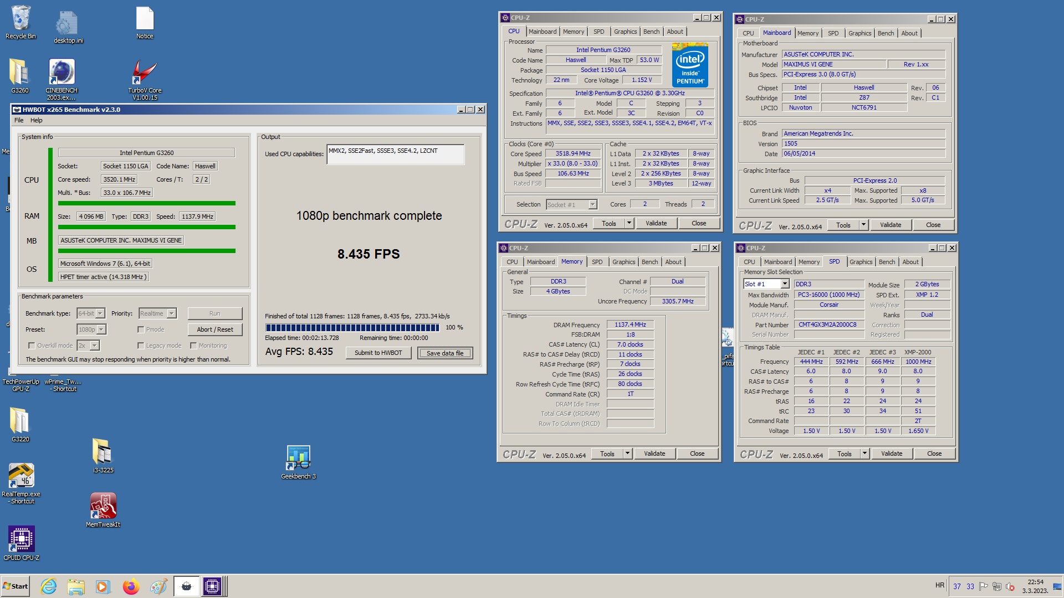The width and height of the screenshot is (1064, 598).
Task: Open the Preset 1080p dropdown
Action: tap(102, 329)
